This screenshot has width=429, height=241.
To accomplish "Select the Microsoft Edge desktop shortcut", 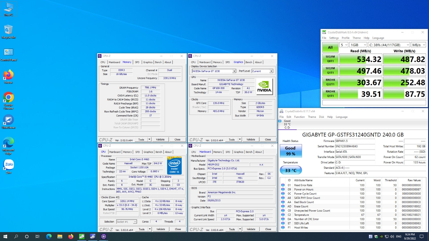I will [x=8, y=146].
